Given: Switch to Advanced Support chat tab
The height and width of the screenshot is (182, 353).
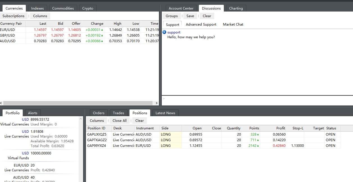Looking at the screenshot, I should tap(201, 24).
